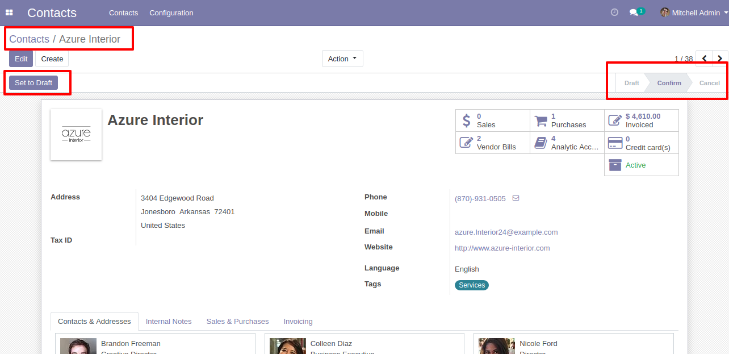Click the Contacts app title
Image resolution: width=729 pixels, height=354 pixels.
click(52, 13)
